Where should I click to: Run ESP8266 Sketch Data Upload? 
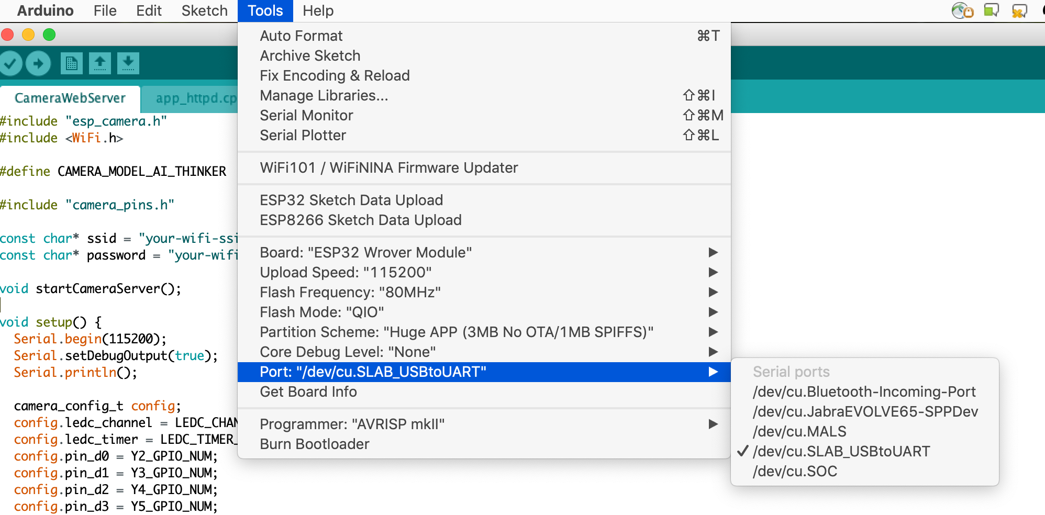click(484, 220)
